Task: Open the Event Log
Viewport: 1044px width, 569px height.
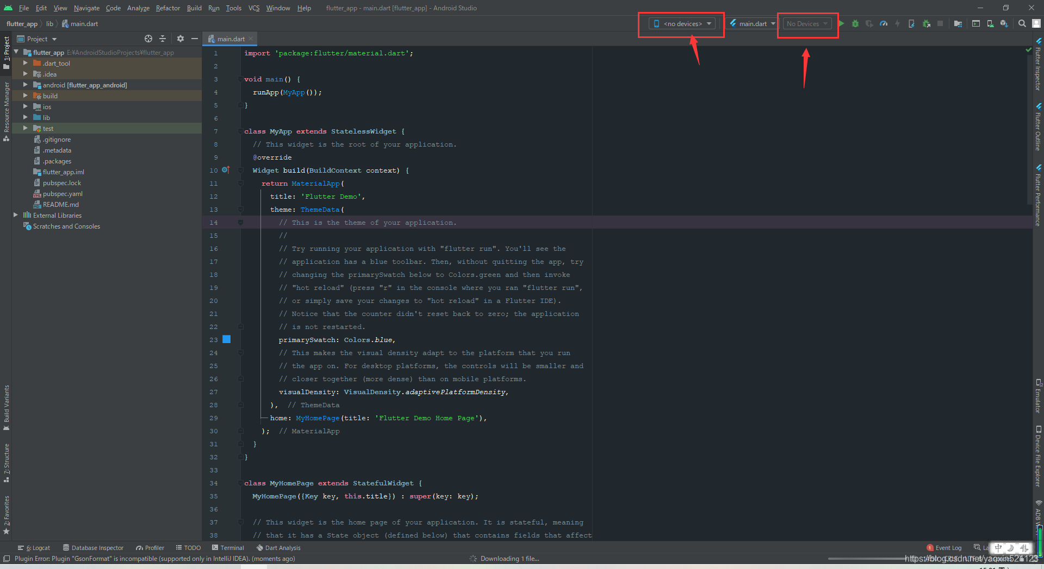Action: [x=944, y=548]
